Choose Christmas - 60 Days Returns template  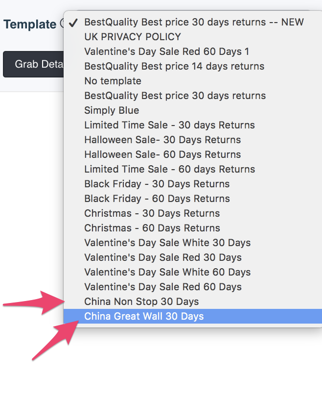pyautogui.click(x=193, y=228)
